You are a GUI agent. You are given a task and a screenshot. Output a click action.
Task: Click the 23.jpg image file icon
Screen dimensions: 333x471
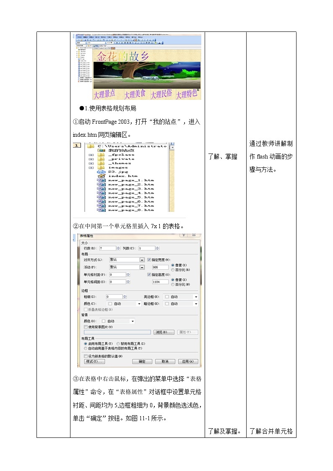click(x=101, y=172)
